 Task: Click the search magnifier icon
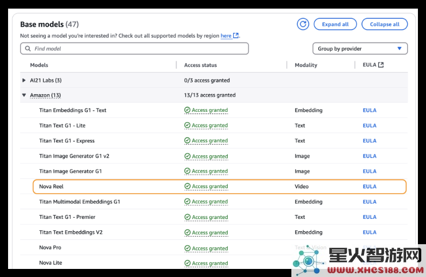click(x=27, y=48)
